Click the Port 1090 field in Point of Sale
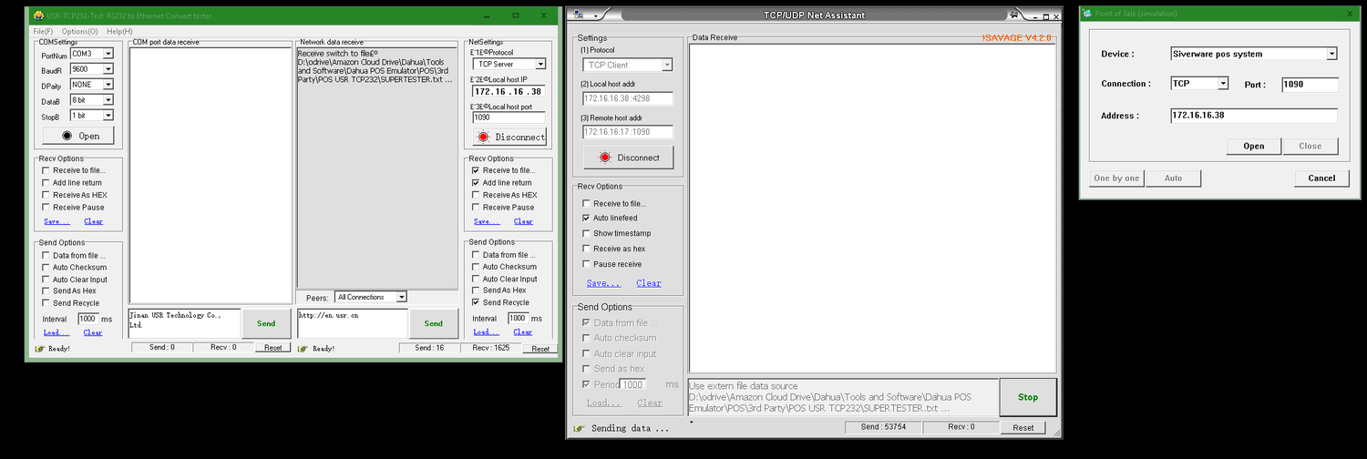 tap(1310, 85)
